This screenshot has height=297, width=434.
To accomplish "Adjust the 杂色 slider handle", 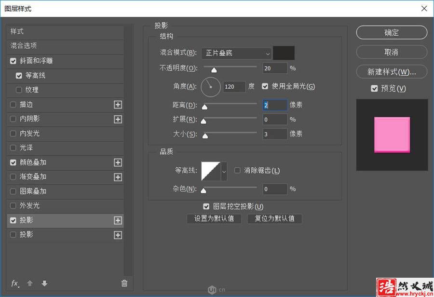I will tap(203, 190).
